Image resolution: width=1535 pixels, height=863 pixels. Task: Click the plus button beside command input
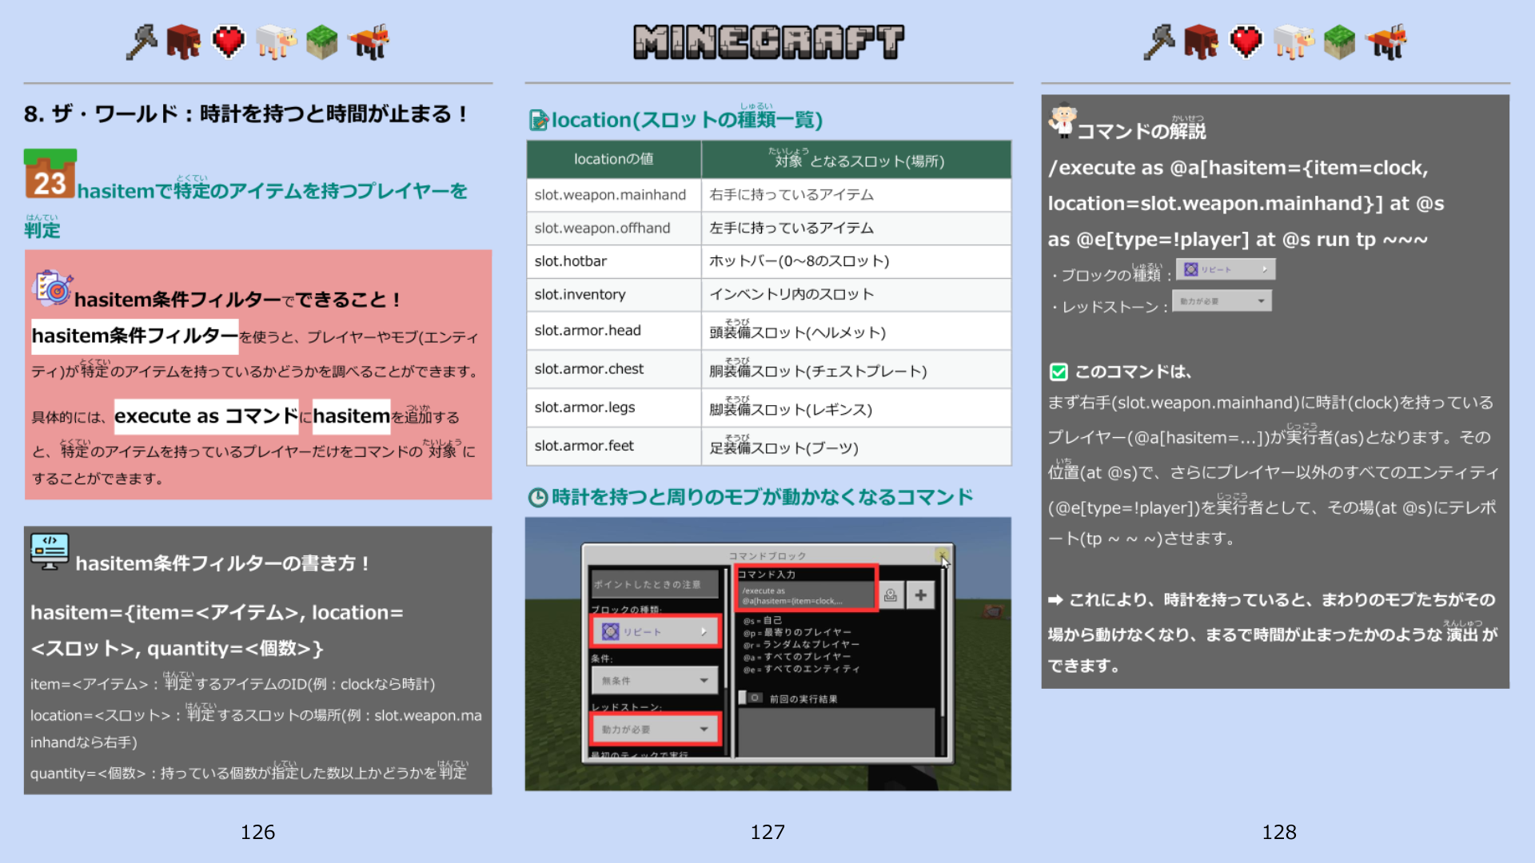click(x=921, y=595)
